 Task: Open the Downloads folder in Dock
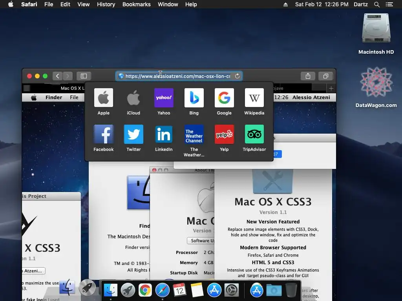click(274, 290)
